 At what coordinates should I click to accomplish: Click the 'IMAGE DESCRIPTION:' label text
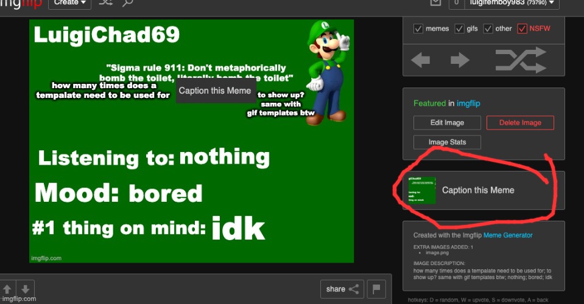click(x=439, y=263)
